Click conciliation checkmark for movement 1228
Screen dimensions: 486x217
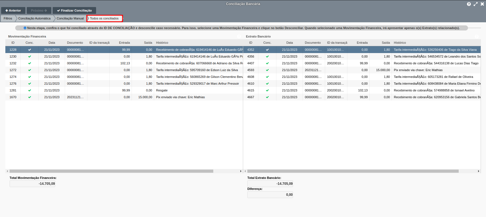pos(30,50)
